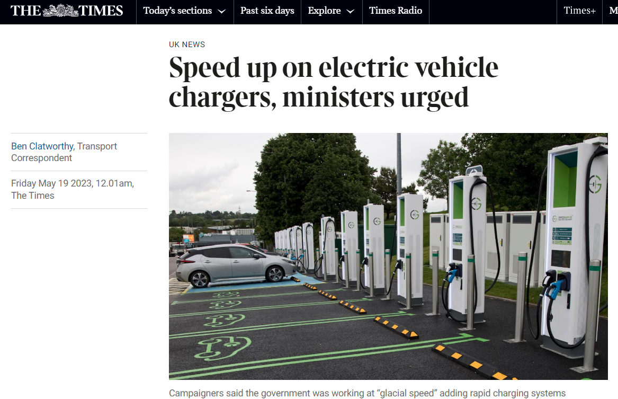Expand Today's sections chevron
The width and height of the screenshot is (618, 399).
pos(222,12)
